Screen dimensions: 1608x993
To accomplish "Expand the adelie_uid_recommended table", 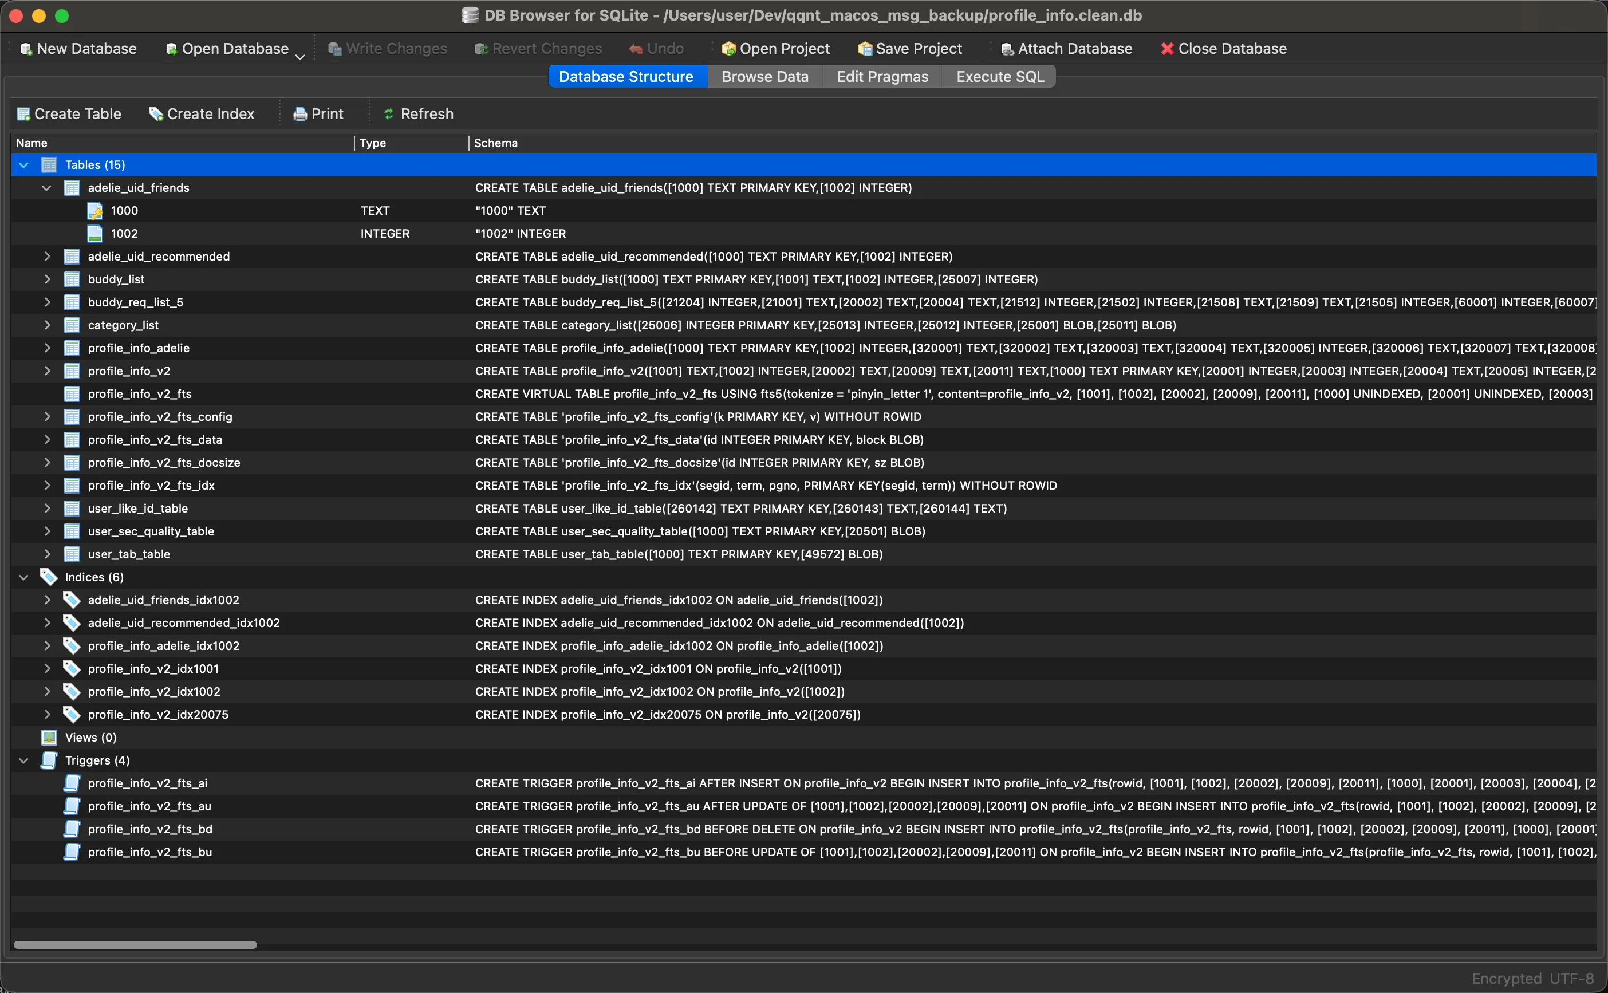I will [x=46, y=257].
